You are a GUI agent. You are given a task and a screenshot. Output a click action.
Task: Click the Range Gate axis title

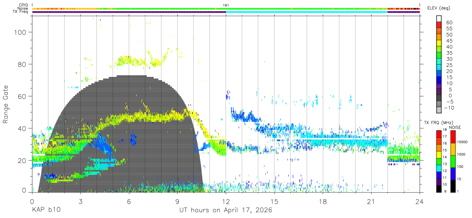(x=6, y=104)
